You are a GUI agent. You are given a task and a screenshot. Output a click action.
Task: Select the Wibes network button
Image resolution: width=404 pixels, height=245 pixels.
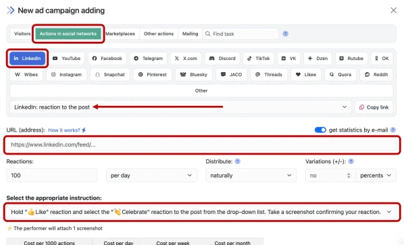click(26, 75)
